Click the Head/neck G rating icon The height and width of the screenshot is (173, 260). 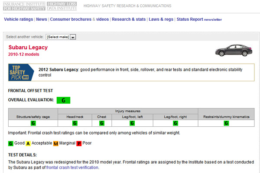[75, 123]
